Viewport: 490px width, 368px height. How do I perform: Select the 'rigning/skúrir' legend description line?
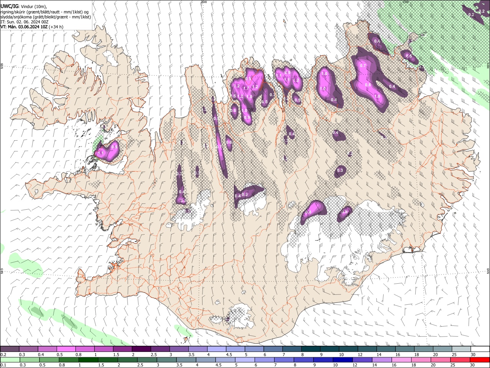(44, 11)
